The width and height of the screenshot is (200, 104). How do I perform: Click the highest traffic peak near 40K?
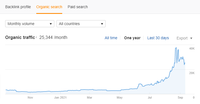pyautogui.click(x=176, y=48)
